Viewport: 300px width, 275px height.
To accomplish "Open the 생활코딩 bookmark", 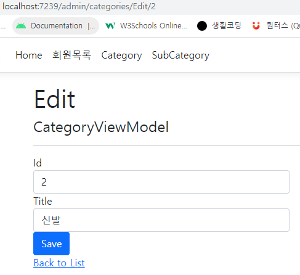I will coord(219,26).
